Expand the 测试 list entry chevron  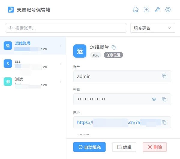pyautogui.click(x=61, y=82)
